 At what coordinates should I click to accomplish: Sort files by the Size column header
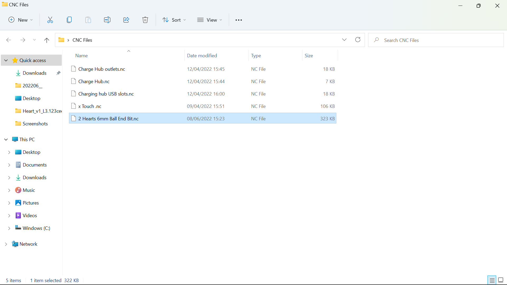point(309,55)
